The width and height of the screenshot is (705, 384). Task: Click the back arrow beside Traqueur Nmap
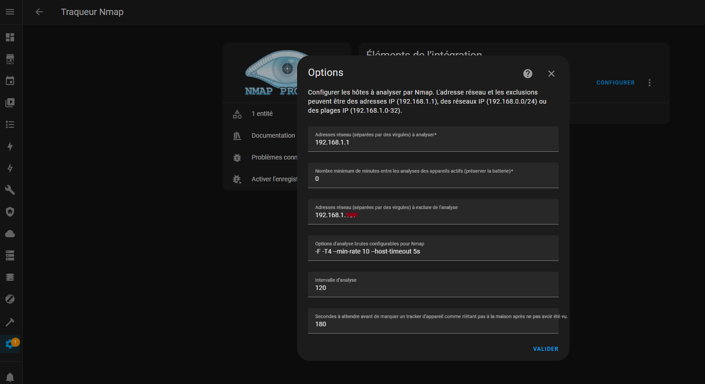click(39, 12)
